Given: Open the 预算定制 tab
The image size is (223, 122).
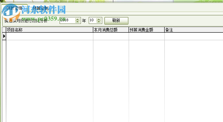Looking at the screenshot, I should [x=40, y=8].
